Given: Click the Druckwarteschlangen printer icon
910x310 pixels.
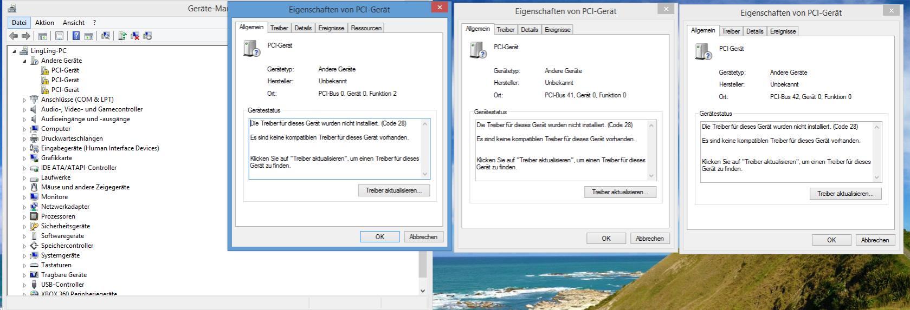Looking at the screenshot, I should (x=34, y=138).
